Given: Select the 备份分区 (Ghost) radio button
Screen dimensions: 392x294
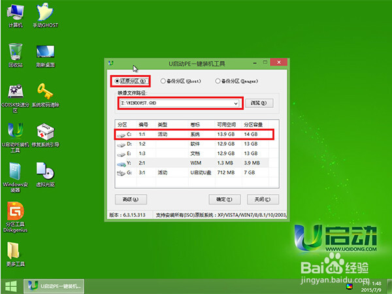Looking at the screenshot, I should [x=163, y=81].
